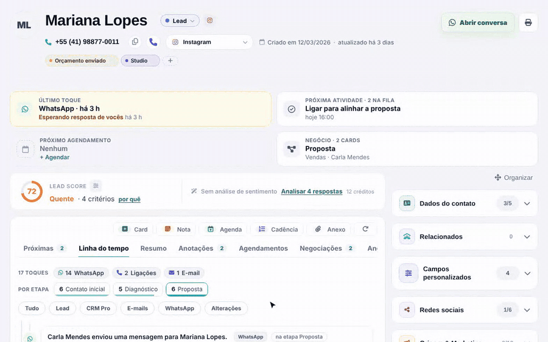This screenshot has height=342, width=548.
Task: Click 'Ligar para alinhar a proposta' activity
Action: 353,108
